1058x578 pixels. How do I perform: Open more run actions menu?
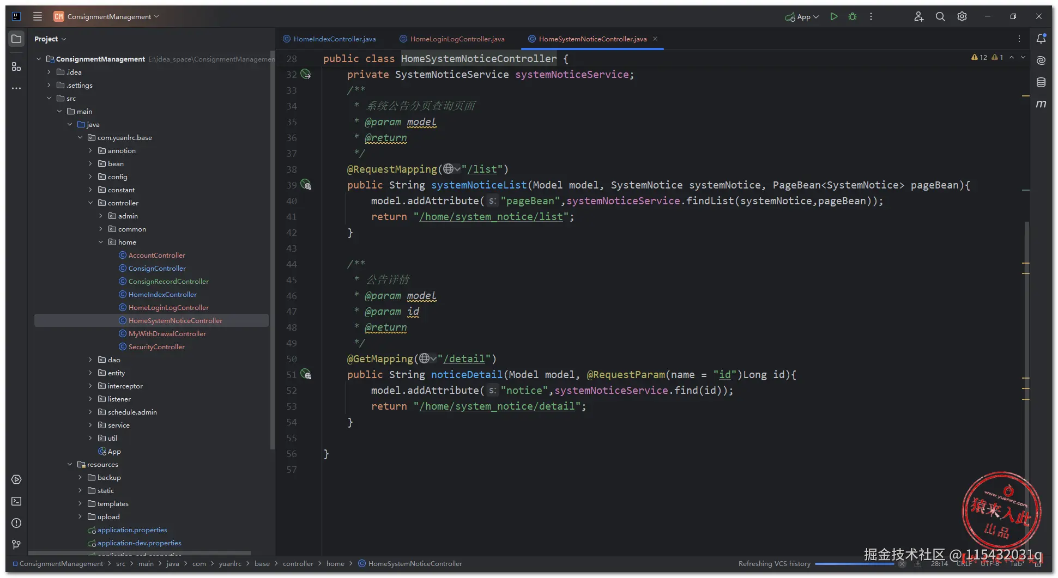(x=871, y=16)
